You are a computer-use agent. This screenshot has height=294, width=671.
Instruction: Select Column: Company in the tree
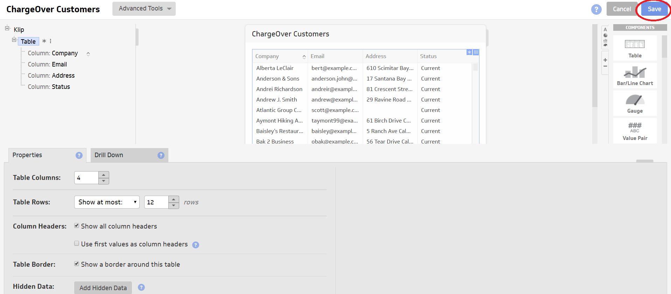pos(53,53)
